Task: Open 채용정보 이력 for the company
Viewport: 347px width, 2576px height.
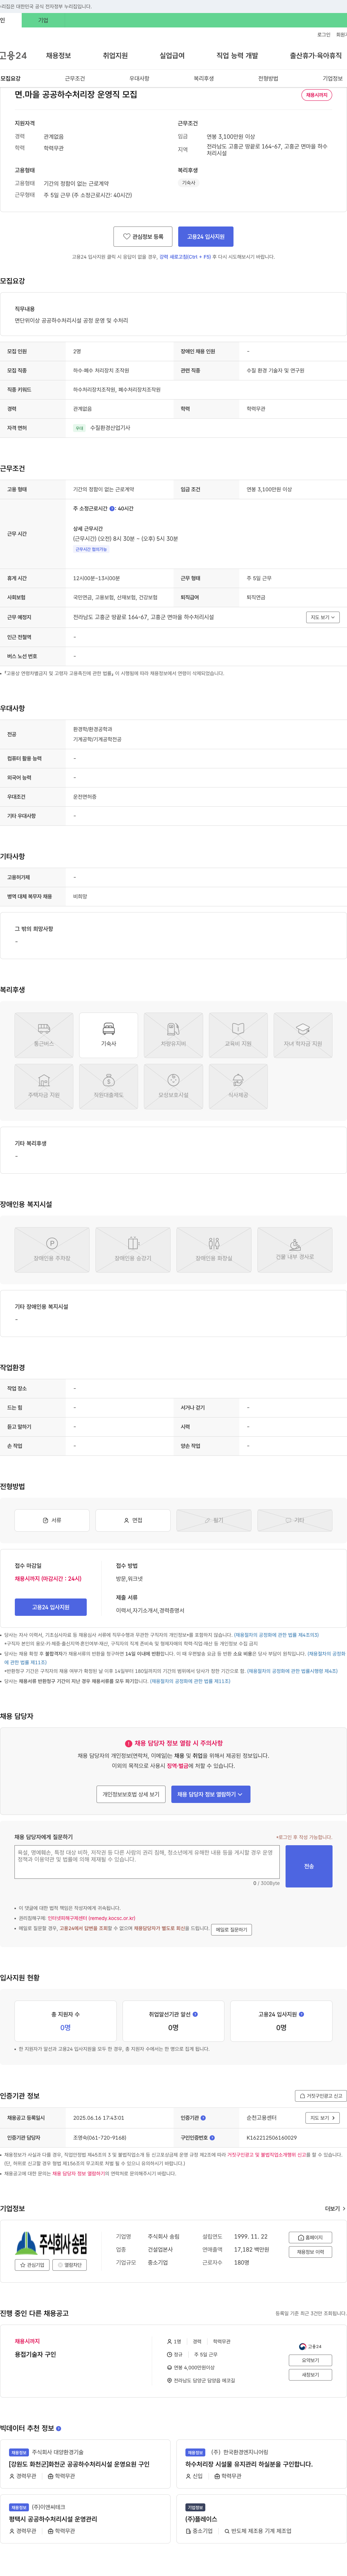Action: 310,2252
